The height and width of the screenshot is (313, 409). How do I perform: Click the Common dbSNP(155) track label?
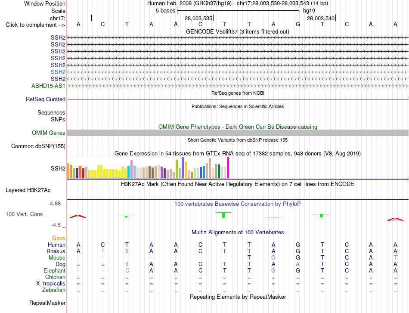(x=38, y=146)
